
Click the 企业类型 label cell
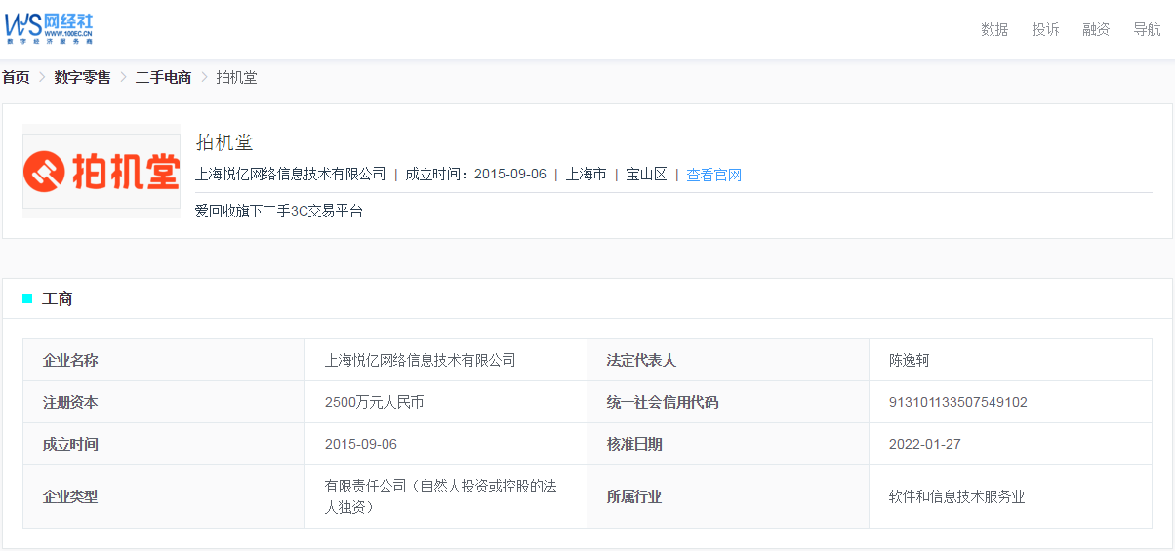(x=164, y=496)
